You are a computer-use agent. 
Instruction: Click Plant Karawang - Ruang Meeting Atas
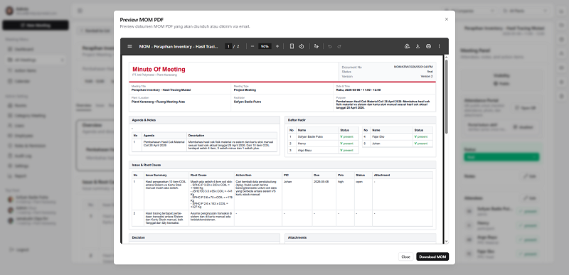click(158, 102)
